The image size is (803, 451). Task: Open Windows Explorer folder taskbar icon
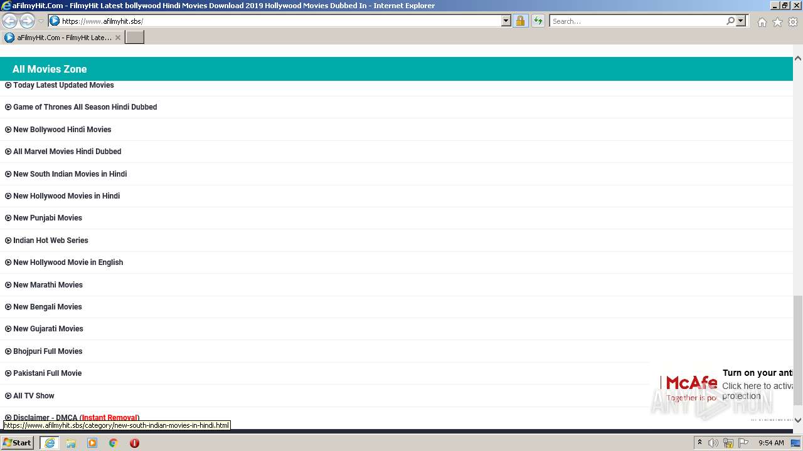[x=71, y=443]
